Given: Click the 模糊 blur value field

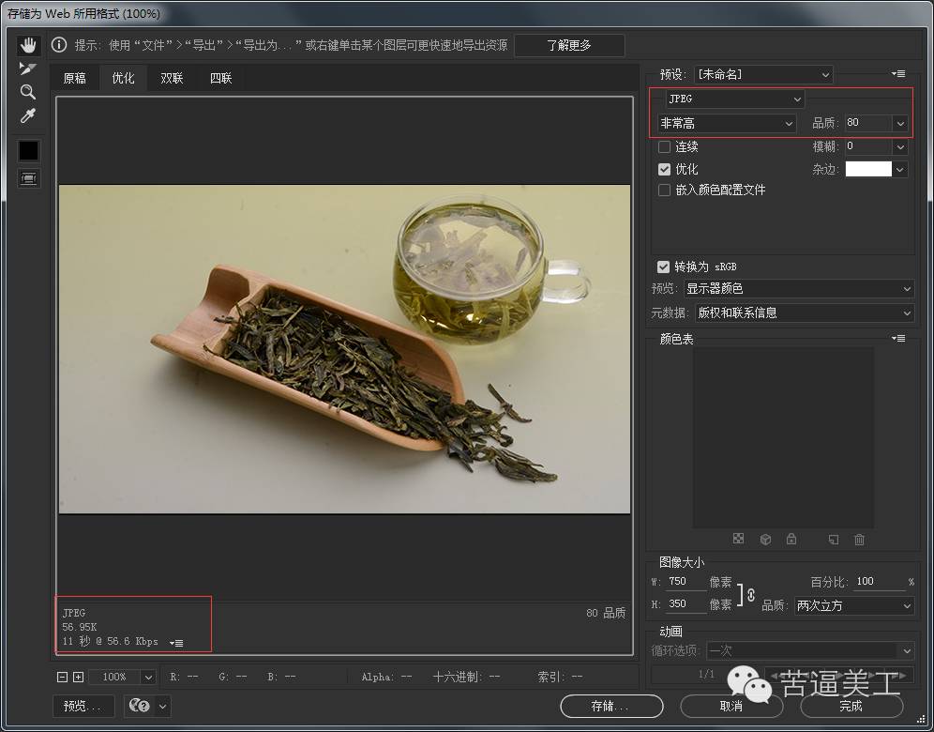Looking at the screenshot, I should click(x=867, y=146).
